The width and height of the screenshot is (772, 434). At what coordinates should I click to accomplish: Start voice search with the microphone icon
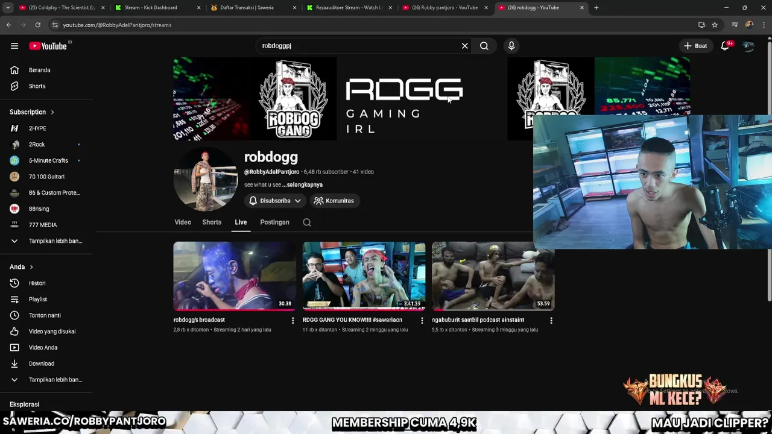(511, 46)
